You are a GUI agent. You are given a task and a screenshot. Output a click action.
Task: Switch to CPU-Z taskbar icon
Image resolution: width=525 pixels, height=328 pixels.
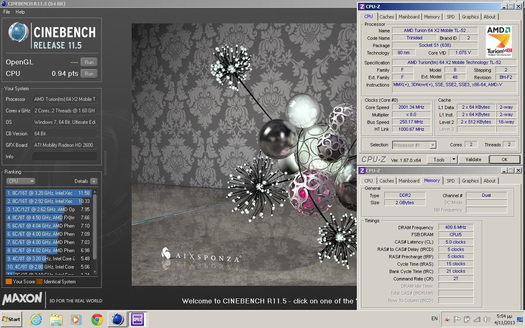[x=137, y=319]
